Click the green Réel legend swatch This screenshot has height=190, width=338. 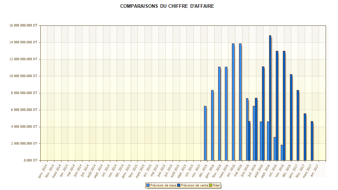pyautogui.click(x=211, y=185)
